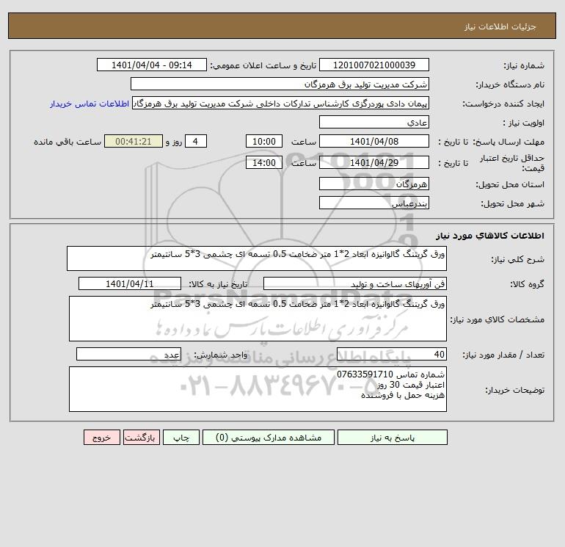The height and width of the screenshot is (547, 565).
Task: Open مشاهده مدارک پیوستی (0) button
Action: (269, 438)
